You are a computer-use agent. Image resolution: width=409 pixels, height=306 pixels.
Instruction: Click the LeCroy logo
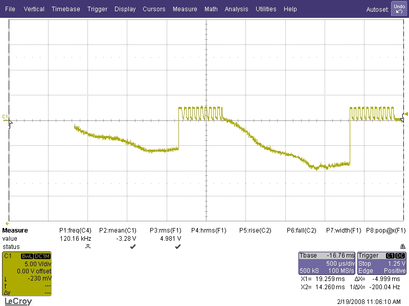pyautogui.click(x=18, y=301)
